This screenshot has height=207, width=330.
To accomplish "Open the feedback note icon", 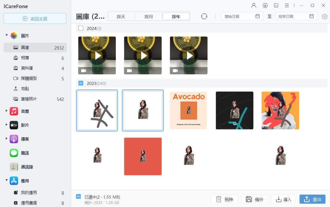I will (276, 5).
